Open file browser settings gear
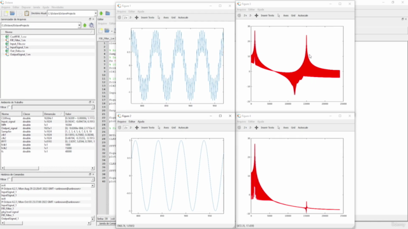The width and height of the screenshot is (408, 229). (x=91, y=25)
